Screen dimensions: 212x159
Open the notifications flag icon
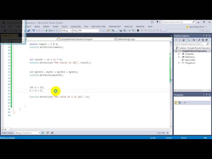coord(158,22)
